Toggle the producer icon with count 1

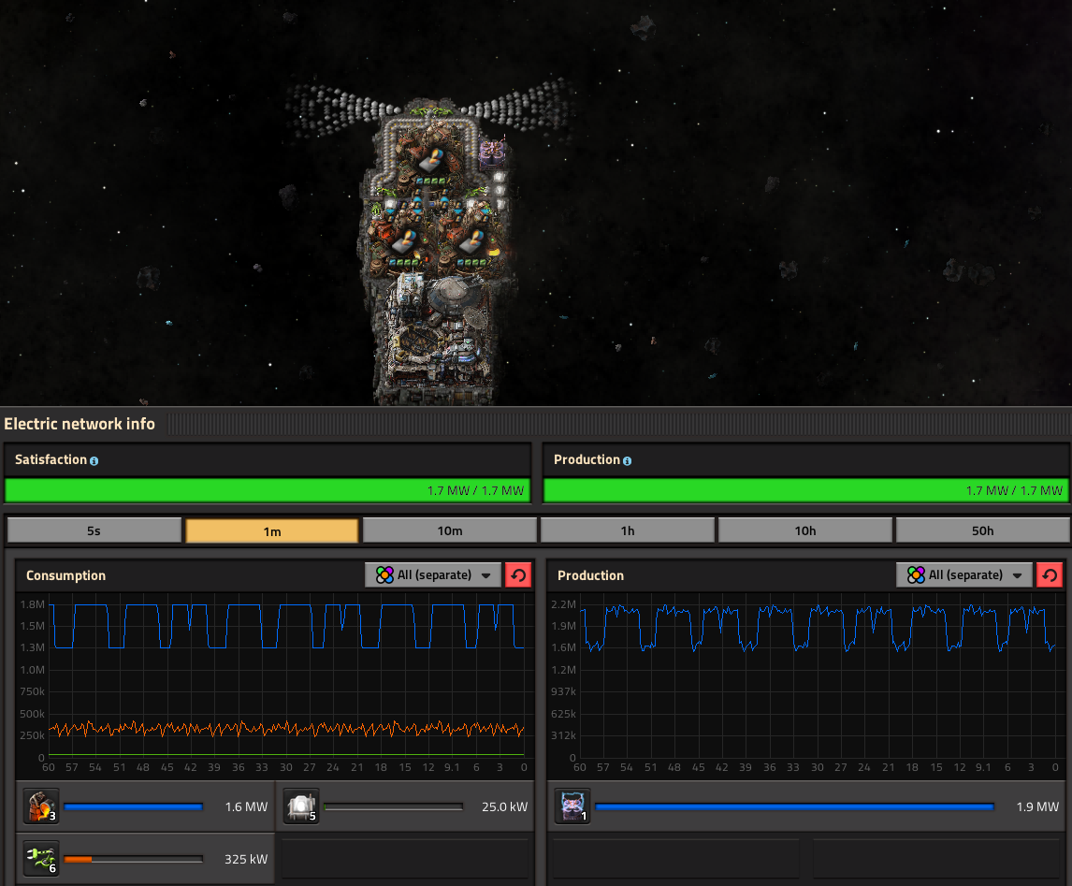coord(572,806)
